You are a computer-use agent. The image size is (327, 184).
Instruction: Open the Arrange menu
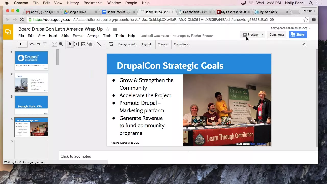(93, 36)
